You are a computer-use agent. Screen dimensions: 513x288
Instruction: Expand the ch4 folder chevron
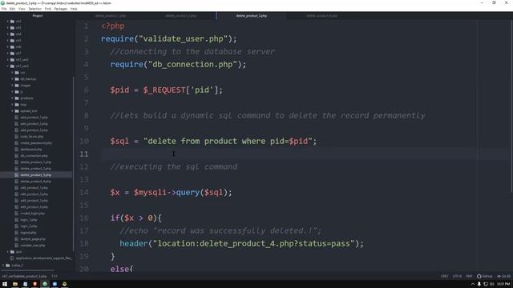pos(8,34)
